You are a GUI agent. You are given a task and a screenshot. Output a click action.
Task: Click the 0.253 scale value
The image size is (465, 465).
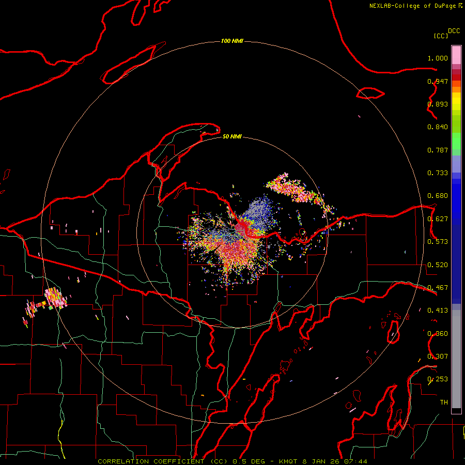tap(438, 379)
